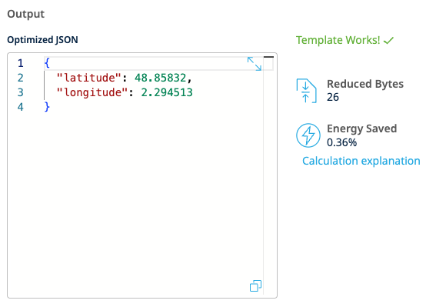The width and height of the screenshot is (436, 307).
Task: Click the Energy Saved label
Action: [x=361, y=128]
